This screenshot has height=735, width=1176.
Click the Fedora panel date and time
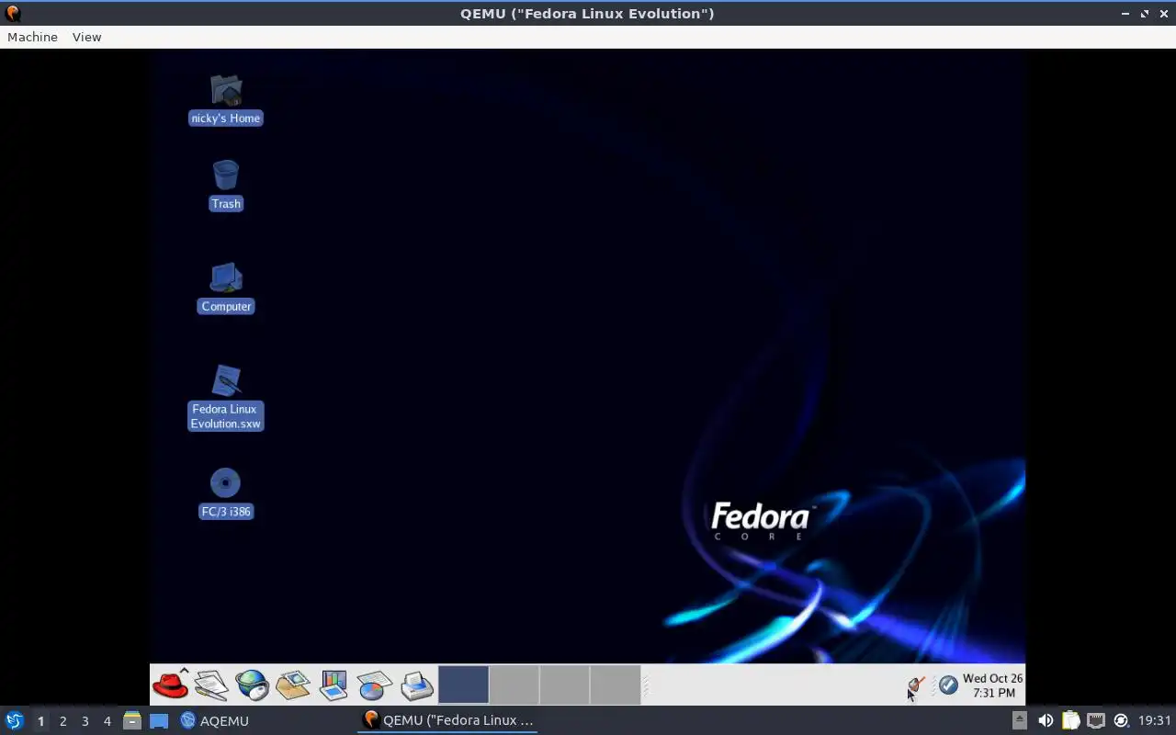[x=992, y=685]
